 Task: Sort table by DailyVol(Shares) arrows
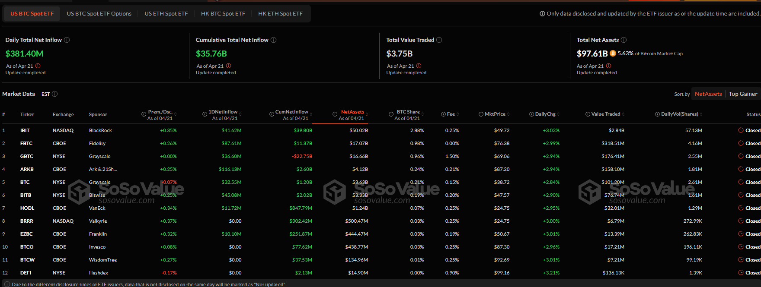pyautogui.click(x=701, y=114)
